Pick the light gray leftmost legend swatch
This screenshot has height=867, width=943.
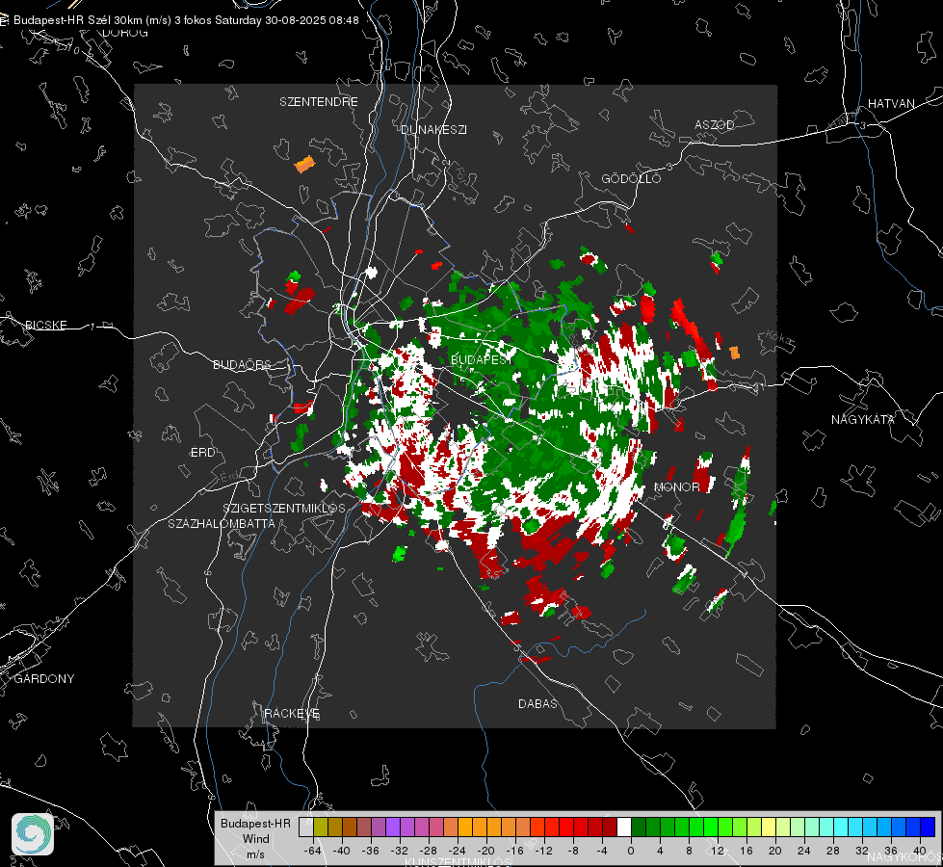(306, 828)
